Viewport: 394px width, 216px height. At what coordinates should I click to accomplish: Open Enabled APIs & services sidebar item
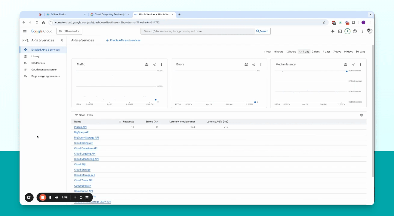coord(43,50)
